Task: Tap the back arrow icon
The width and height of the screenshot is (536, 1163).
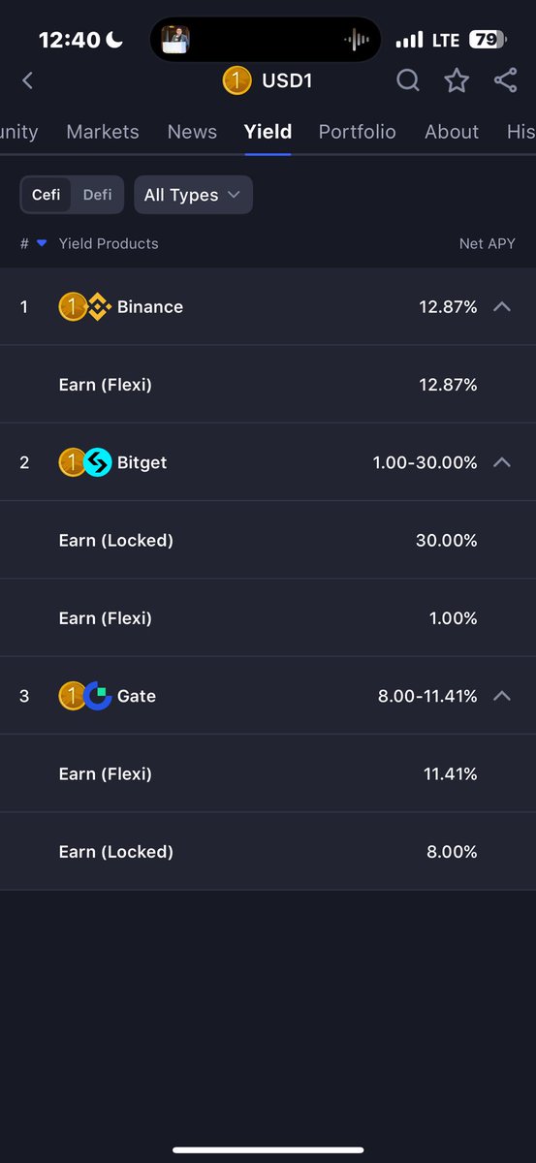Action: (x=27, y=80)
